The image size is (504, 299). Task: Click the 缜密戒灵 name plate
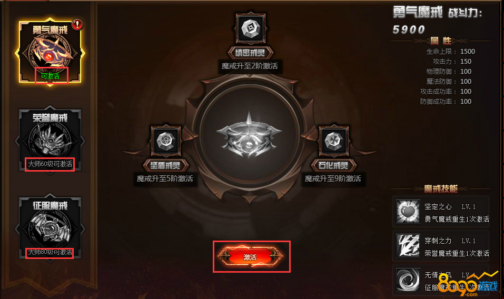click(x=250, y=53)
